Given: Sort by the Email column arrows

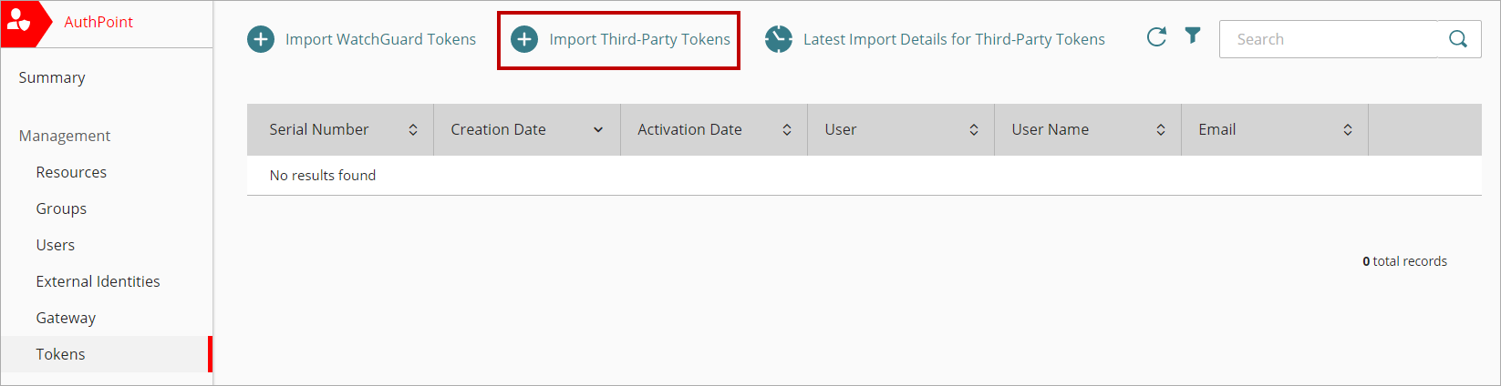Looking at the screenshot, I should tap(1348, 130).
